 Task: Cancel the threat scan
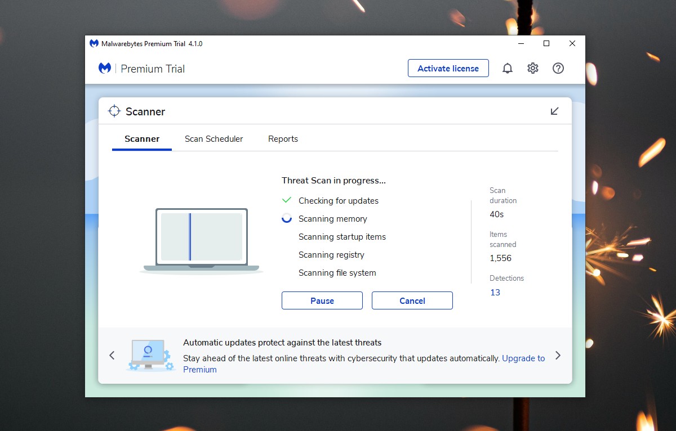412,300
